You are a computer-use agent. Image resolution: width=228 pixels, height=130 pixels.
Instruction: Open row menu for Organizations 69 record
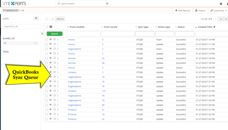click(58, 105)
